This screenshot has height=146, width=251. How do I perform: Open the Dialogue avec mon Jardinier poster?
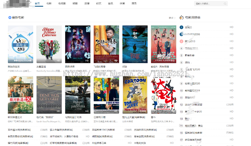pyautogui.click(x=78, y=95)
